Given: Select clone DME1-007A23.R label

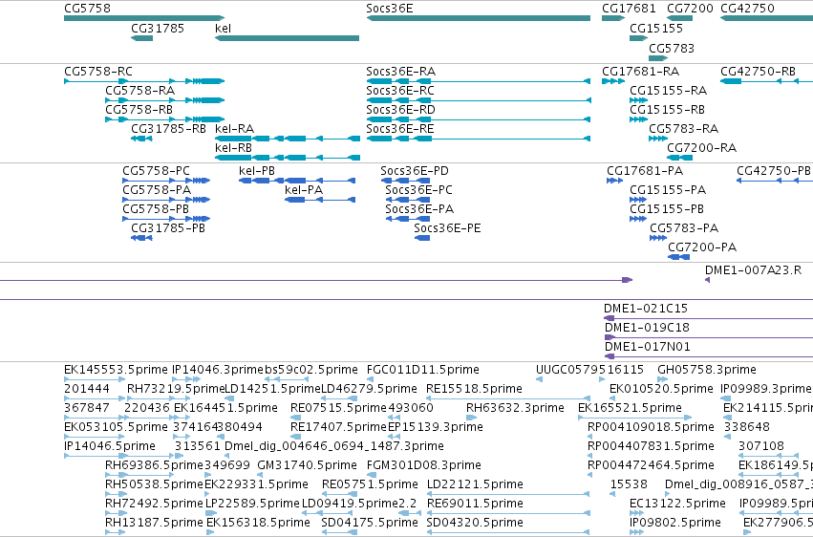Looking at the screenshot, I should (753, 270).
